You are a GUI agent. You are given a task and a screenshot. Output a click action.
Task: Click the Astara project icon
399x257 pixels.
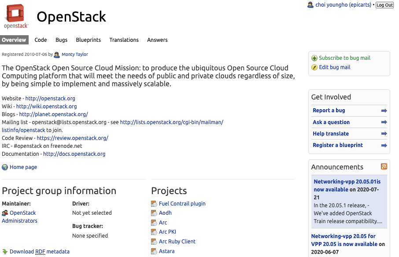(154, 251)
